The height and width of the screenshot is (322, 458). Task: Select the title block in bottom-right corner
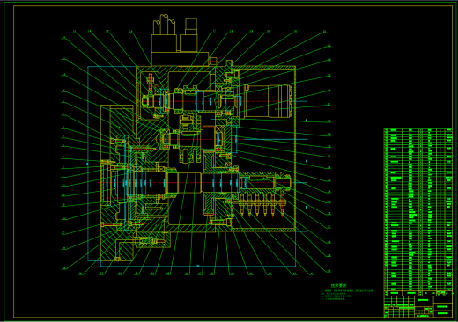pos(418,306)
